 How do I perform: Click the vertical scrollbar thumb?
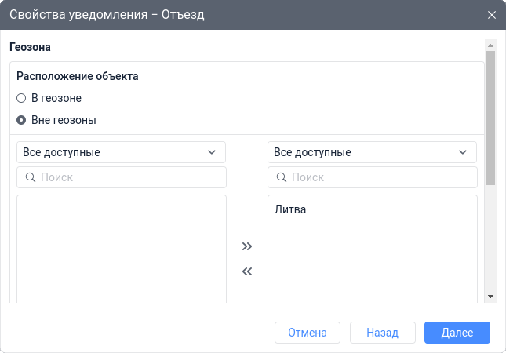(x=490, y=118)
